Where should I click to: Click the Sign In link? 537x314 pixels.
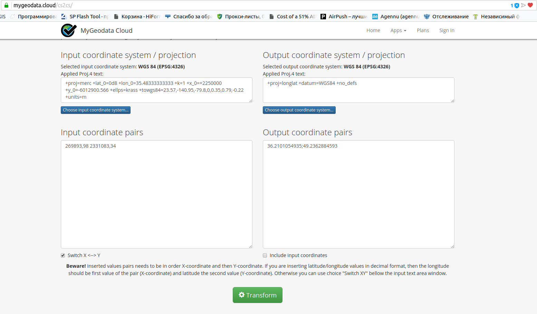tap(447, 30)
